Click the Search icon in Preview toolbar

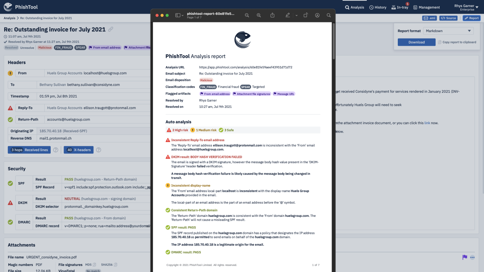pos(329,15)
